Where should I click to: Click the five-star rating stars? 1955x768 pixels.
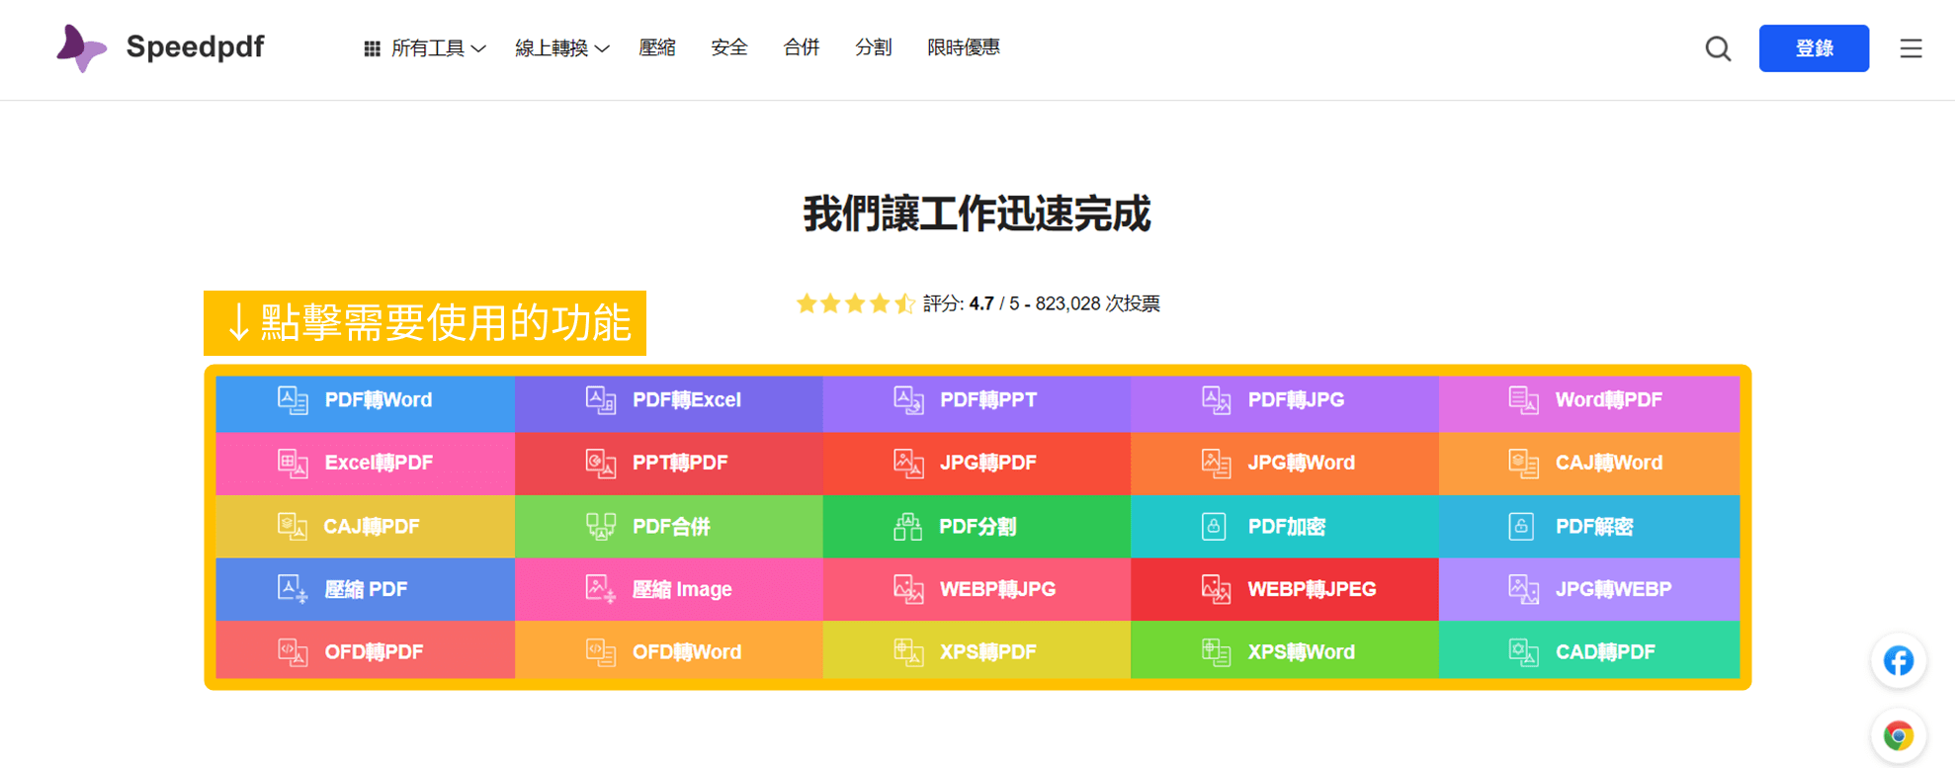[x=856, y=303]
